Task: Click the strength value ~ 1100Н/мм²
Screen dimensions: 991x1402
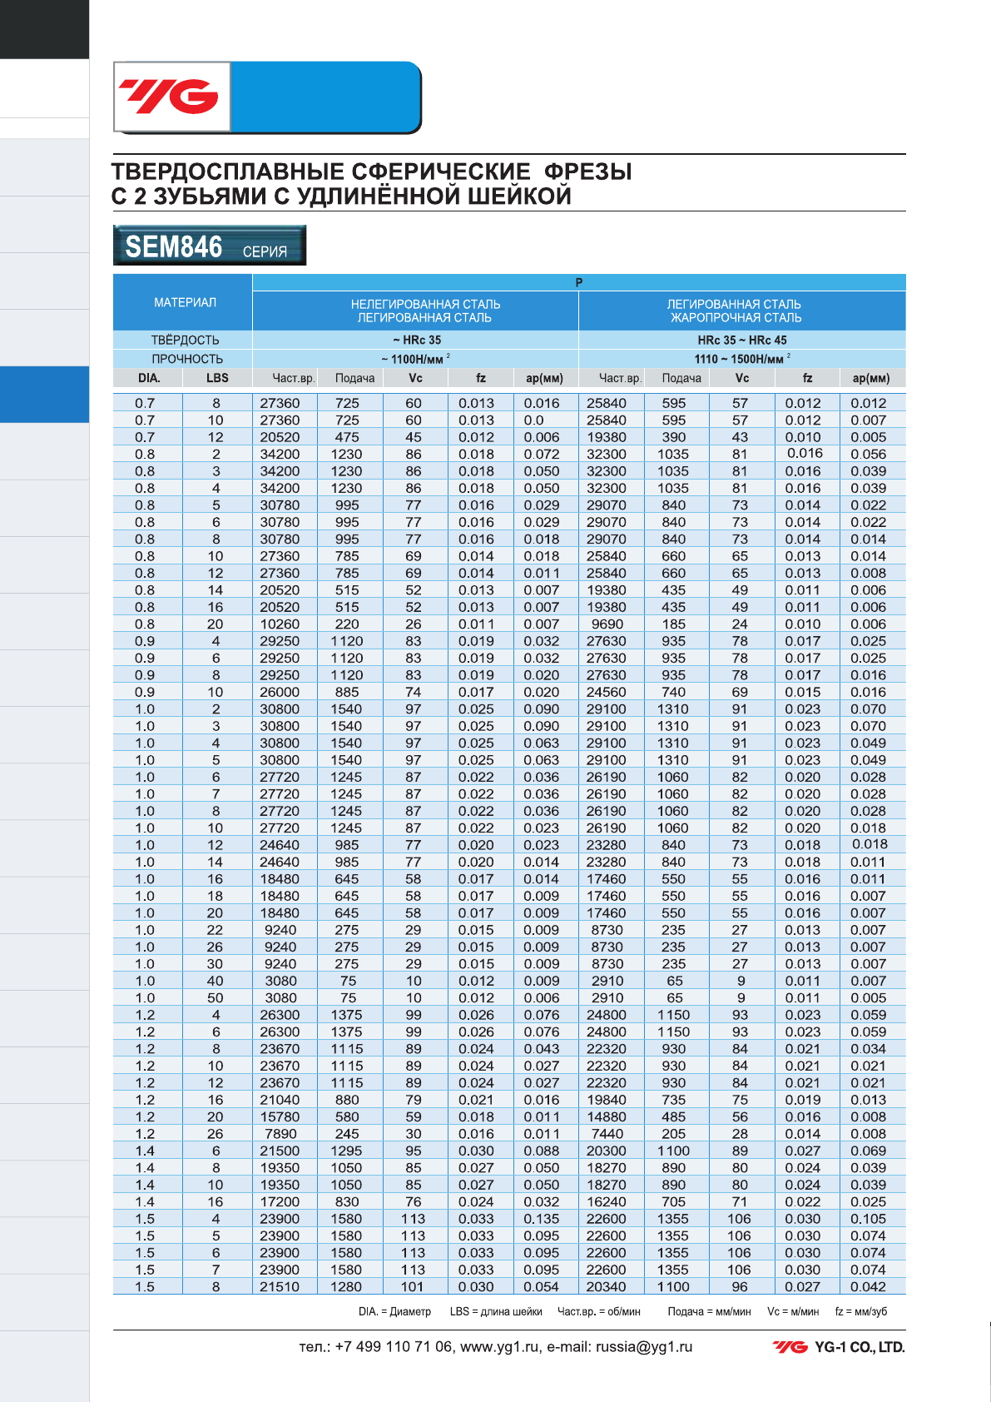Action: 416,359
